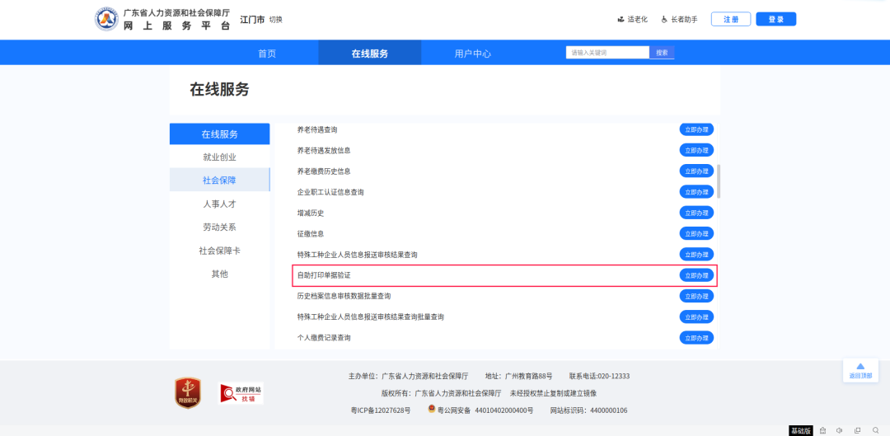Select 就业创业 in the sidebar

pyautogui.click(x=219, y=157)
